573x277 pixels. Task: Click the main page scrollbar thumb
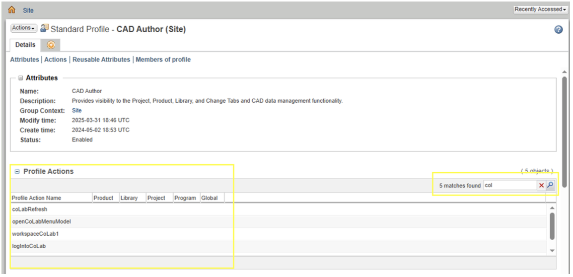click(564, 131)
